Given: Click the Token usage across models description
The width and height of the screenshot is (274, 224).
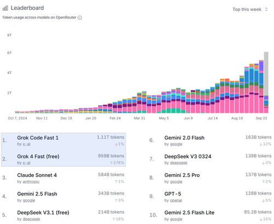Looking at the screenshot, I should [x=39, y=18].
